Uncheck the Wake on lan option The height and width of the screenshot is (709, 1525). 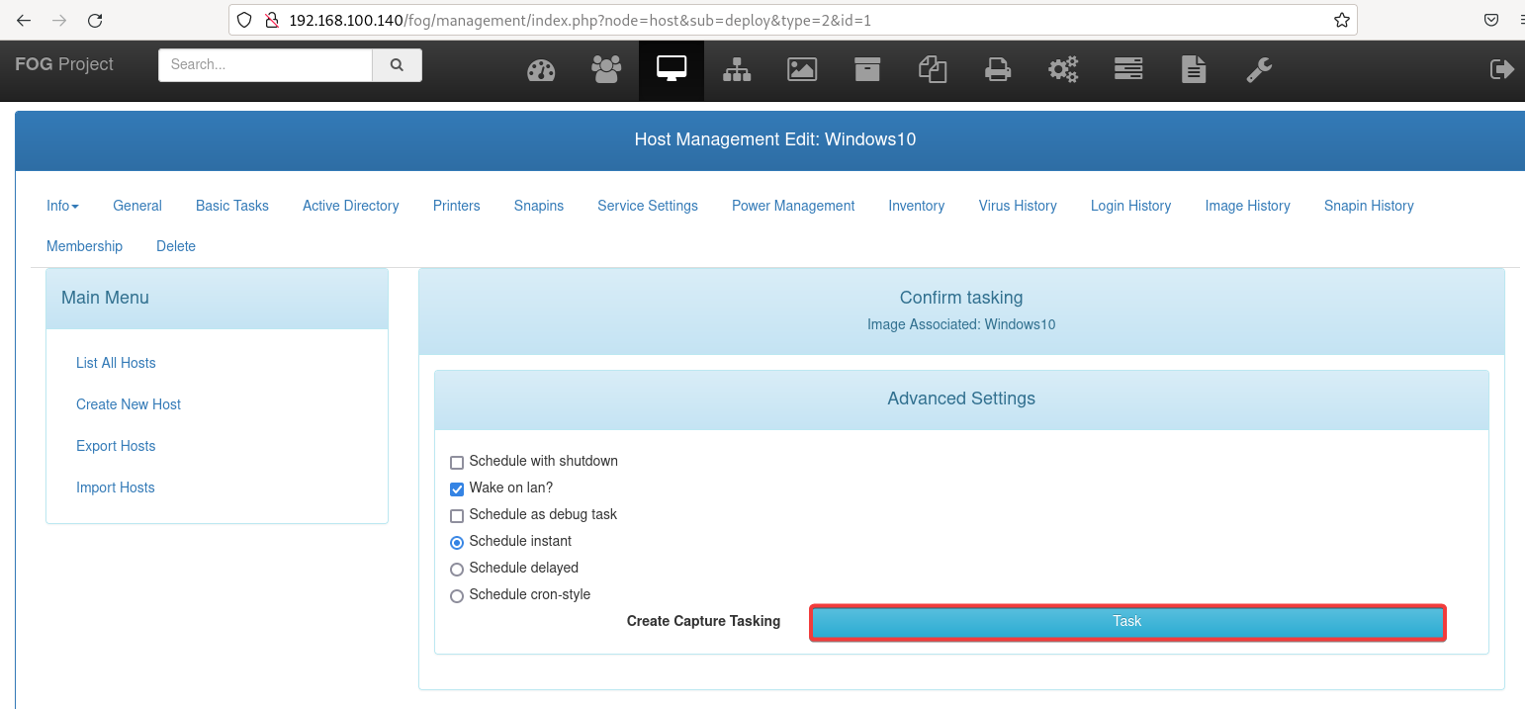(457, 488)
